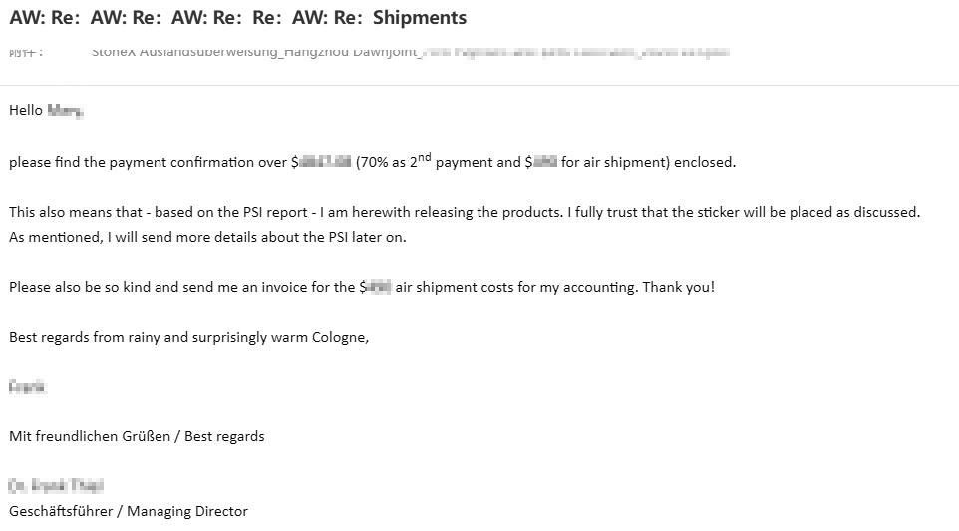The image size is (959, 531).
Task: Click the blurred full name above Geschäftsführer
Action: coord(56,486)
